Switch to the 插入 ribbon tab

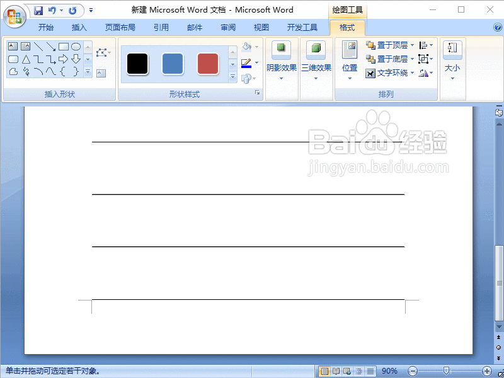[x=79, y=27]
